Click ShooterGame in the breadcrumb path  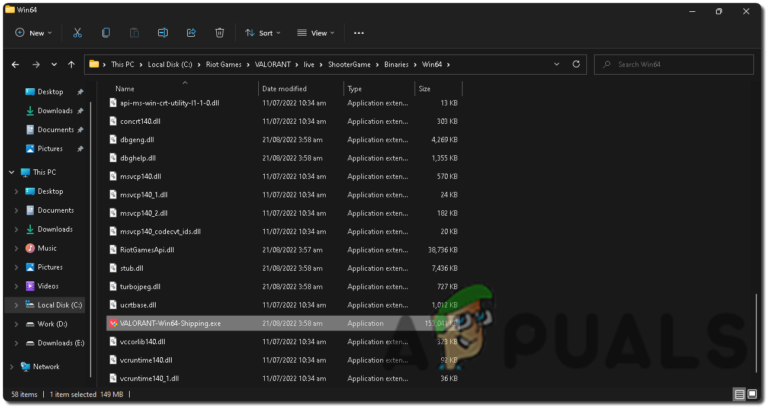click(x=349, y=65)
